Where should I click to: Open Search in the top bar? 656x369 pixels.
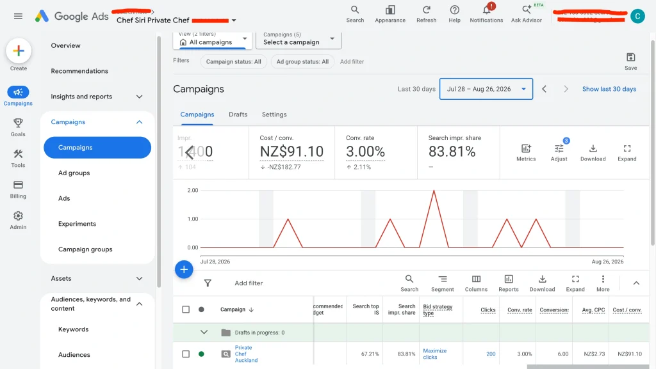click(355, 14)
